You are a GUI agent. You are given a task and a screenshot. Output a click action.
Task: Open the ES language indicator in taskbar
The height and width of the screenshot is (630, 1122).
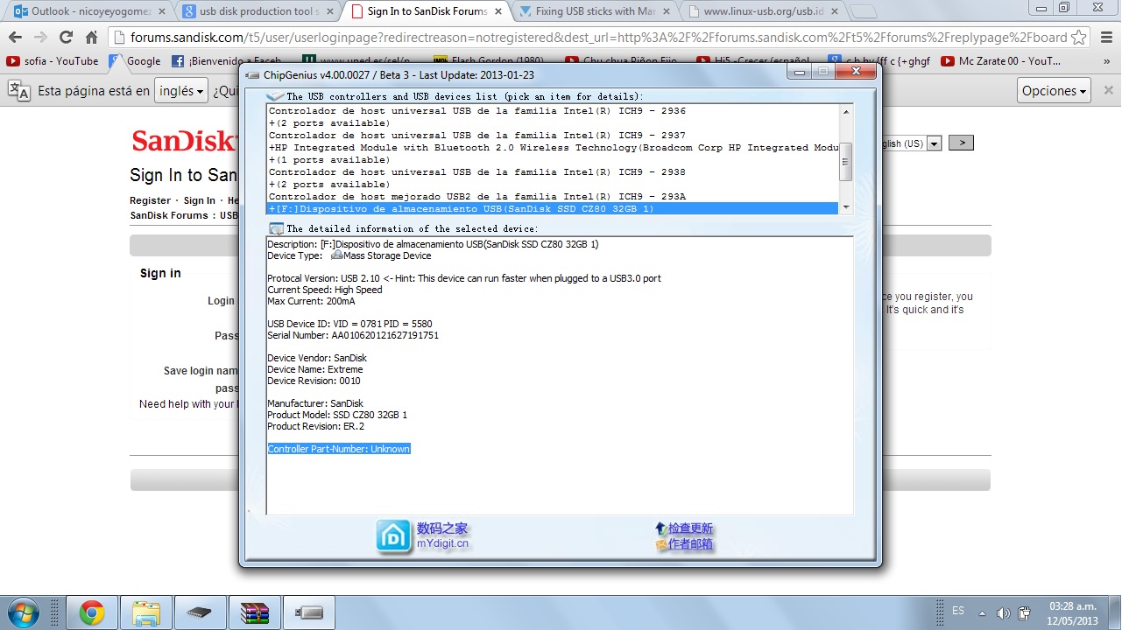[958, 611]
